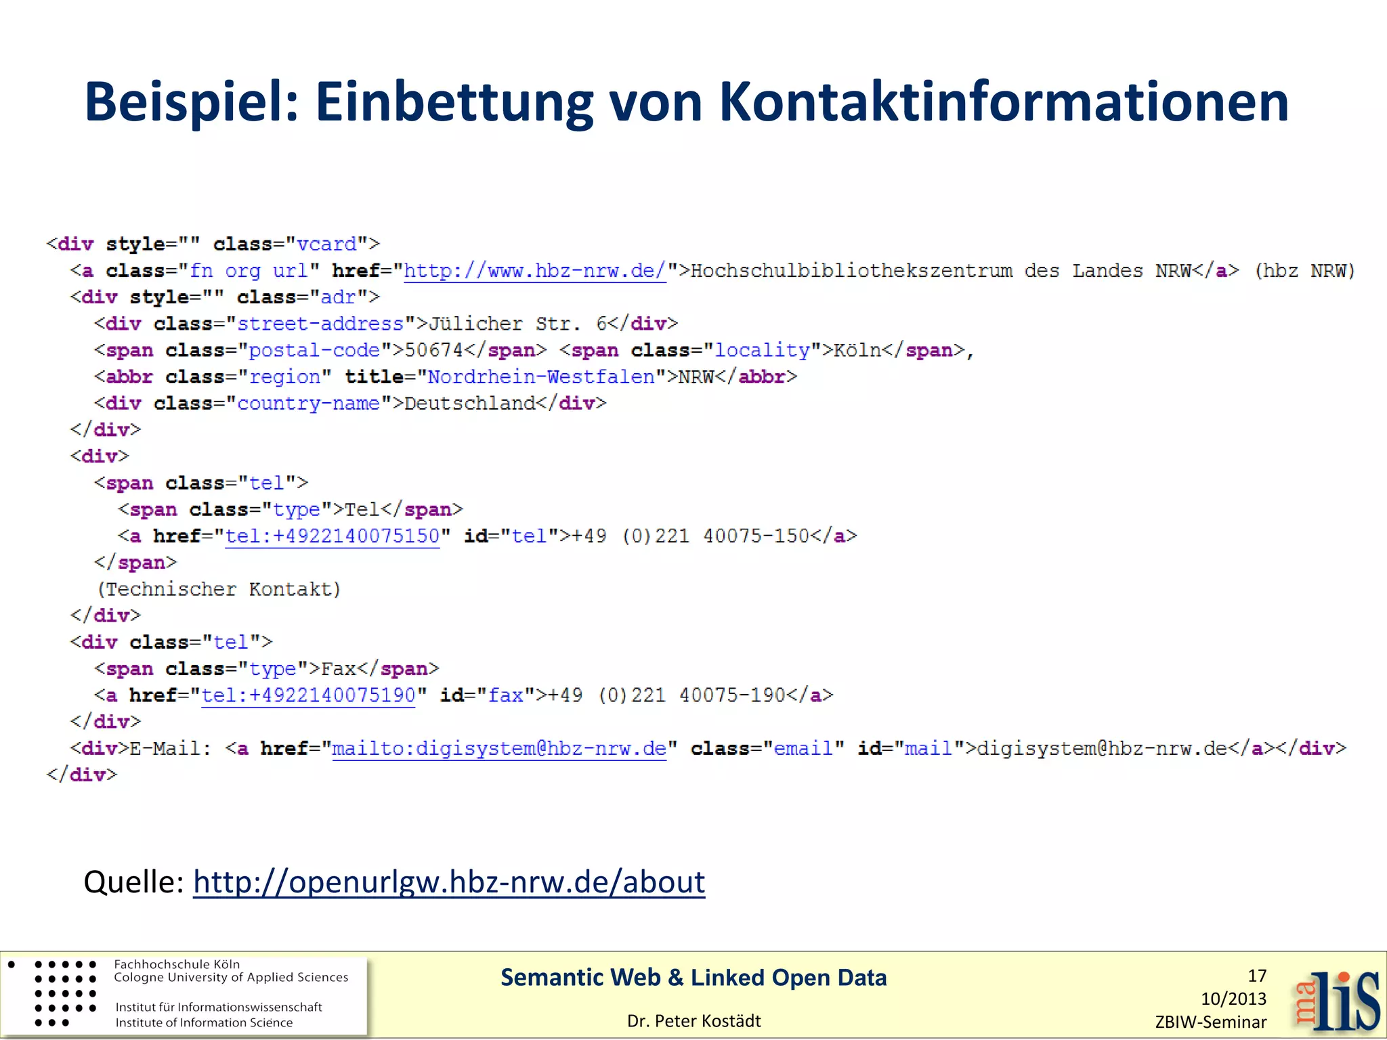Click the tel:+4922140075150 phone link
This screenshot has height=1040, width=1387.
[332, 536]
